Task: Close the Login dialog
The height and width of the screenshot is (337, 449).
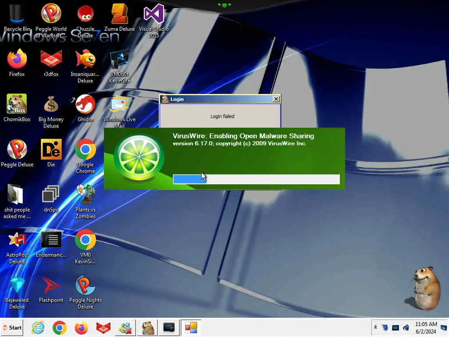Action: coord(276,99)
